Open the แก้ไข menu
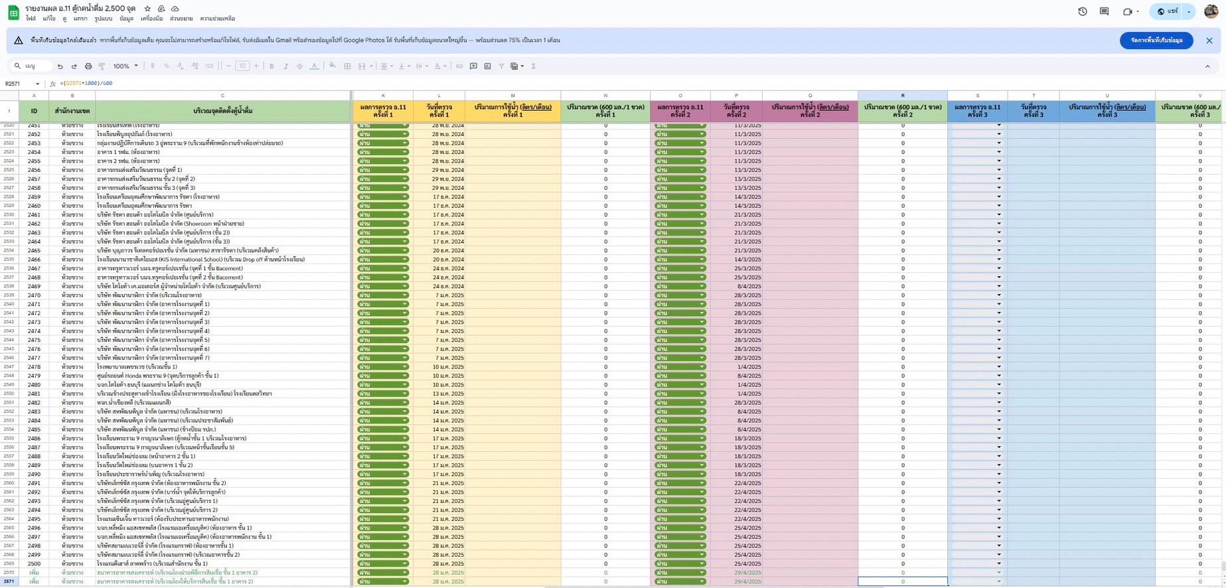 pos(49,19)
